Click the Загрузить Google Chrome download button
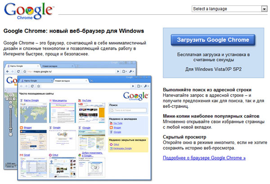This screenshot has height=184, width=270. pyautogui.click(x=213, y=40)
